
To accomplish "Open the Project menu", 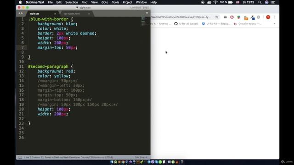I will [127, 2].
